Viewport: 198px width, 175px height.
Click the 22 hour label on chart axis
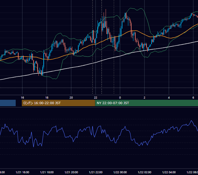point(96,98)
